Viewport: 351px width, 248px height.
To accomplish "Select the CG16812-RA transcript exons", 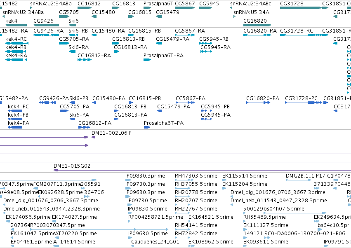I will [85, 60].
